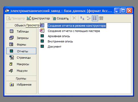The image size is (138, 102).
Task: Open Модули objects category
Action: click(x=21, y=71)
